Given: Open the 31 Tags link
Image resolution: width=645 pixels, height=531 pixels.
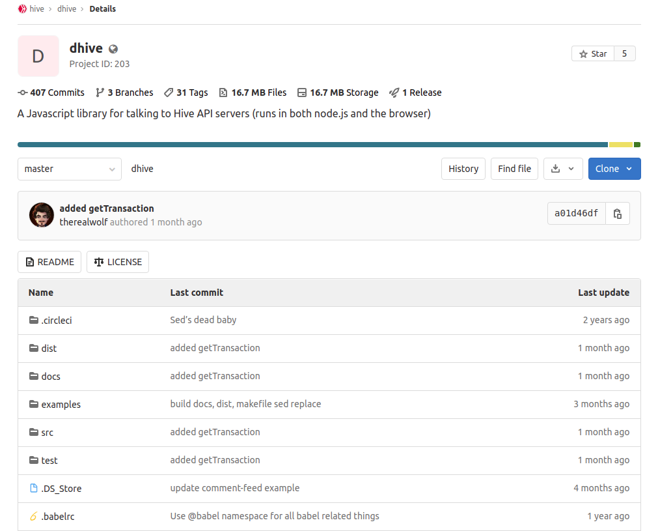Looking at the screenshot, I should tap(186, 93).
